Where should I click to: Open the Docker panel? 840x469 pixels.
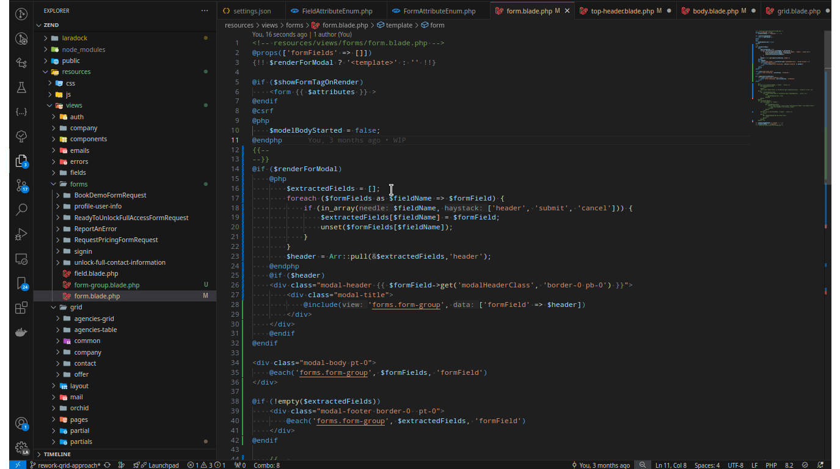pos(21,332)
